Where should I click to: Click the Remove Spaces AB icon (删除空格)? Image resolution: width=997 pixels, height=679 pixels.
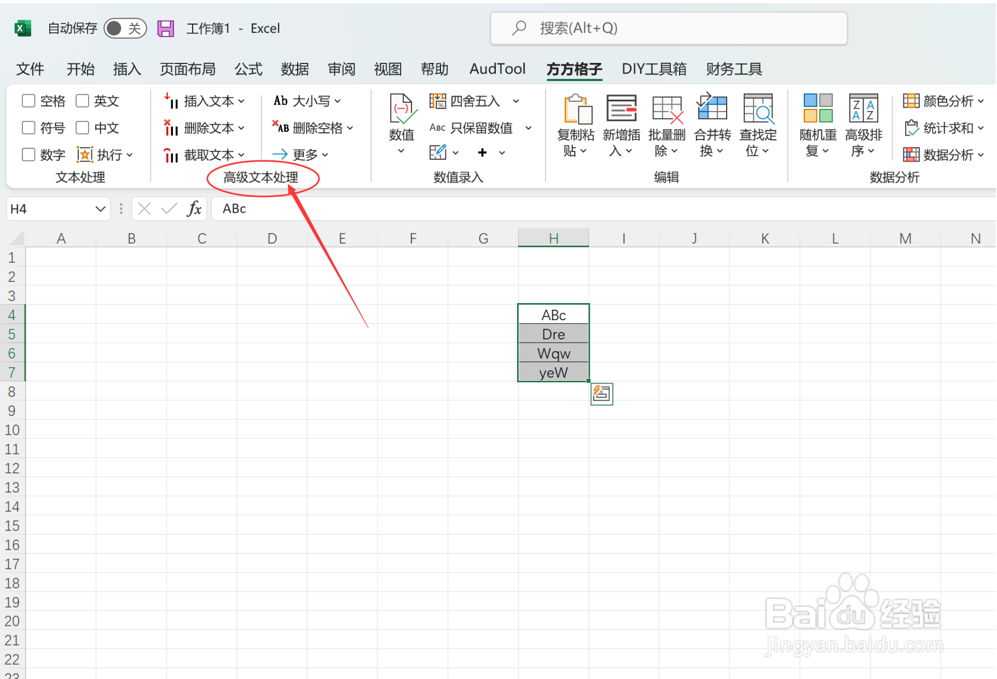[x=281, y=127]
